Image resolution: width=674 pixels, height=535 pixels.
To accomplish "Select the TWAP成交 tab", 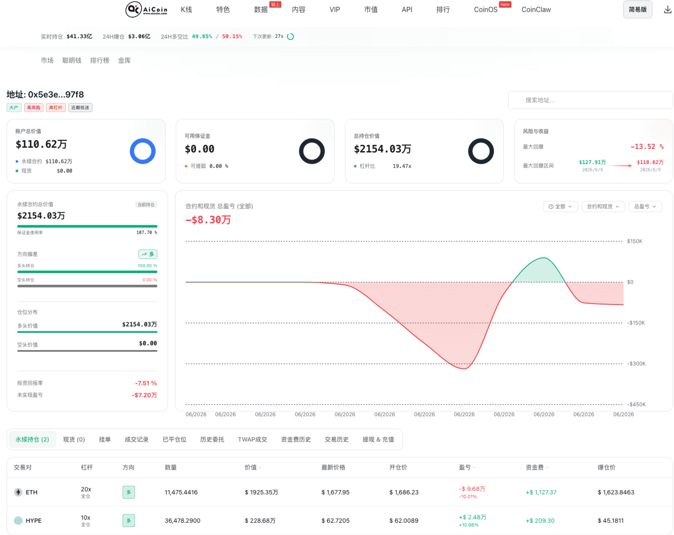I will [253, 440].
